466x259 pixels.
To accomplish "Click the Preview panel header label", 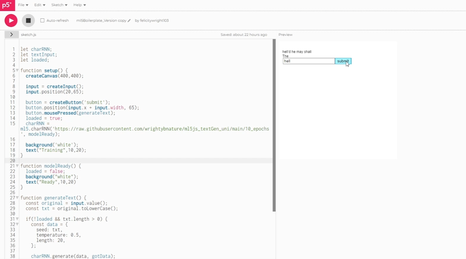I will [x=285, y=34].
